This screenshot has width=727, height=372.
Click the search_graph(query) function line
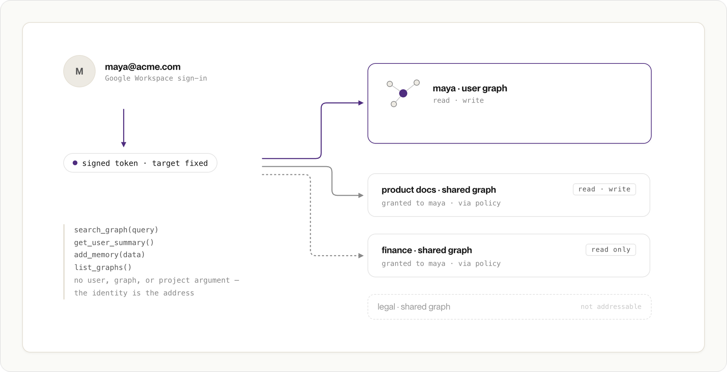[x=116, y=230]
